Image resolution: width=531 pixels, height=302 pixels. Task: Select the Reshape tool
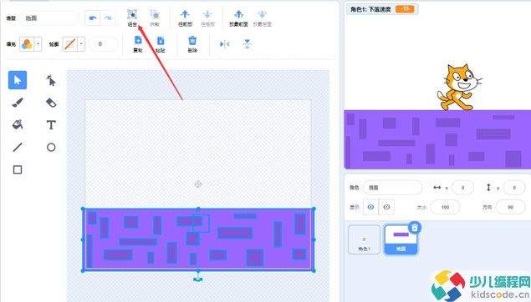click(51, 80)
